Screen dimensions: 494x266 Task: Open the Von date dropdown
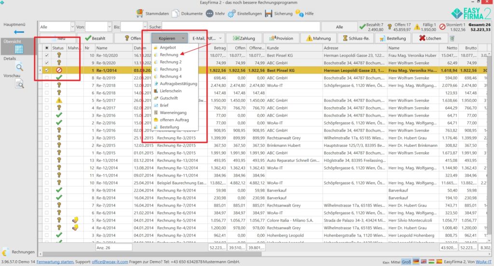tap(110, 27)
